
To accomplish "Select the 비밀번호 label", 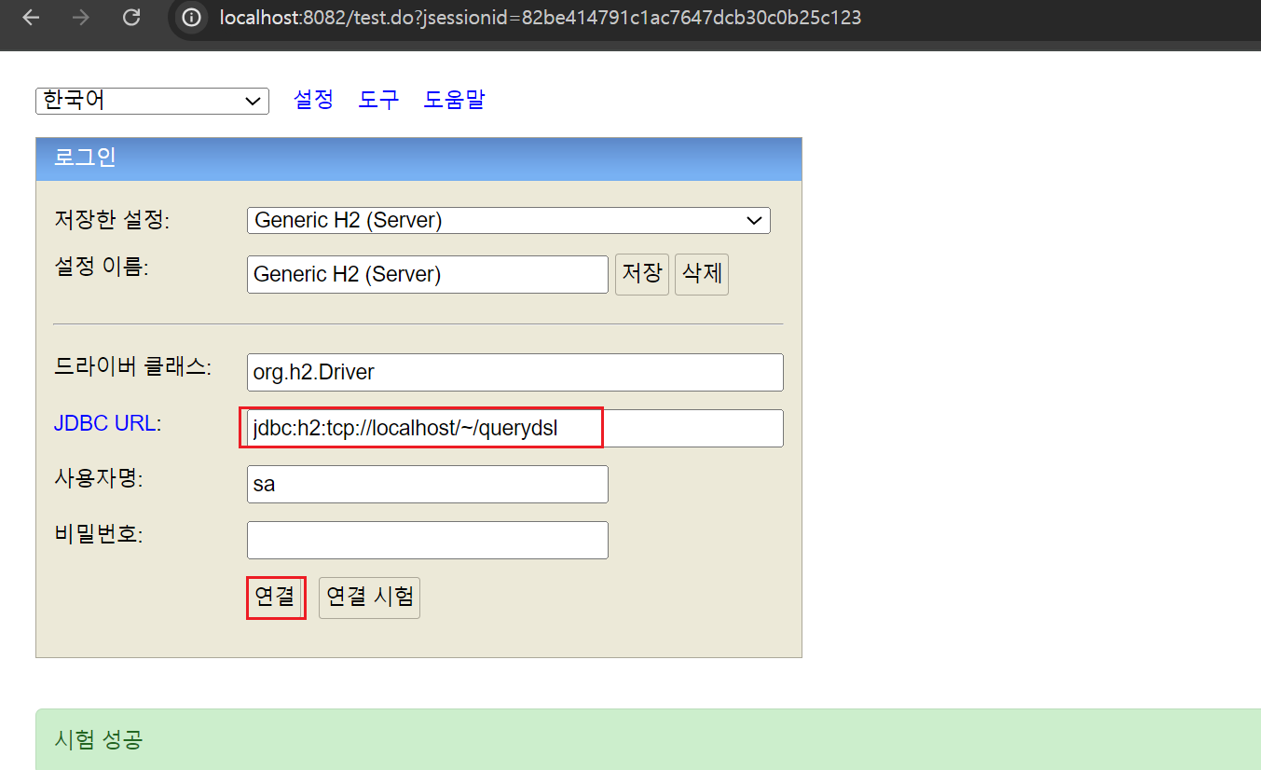I will pyautogui.click(x=98, y=534).
